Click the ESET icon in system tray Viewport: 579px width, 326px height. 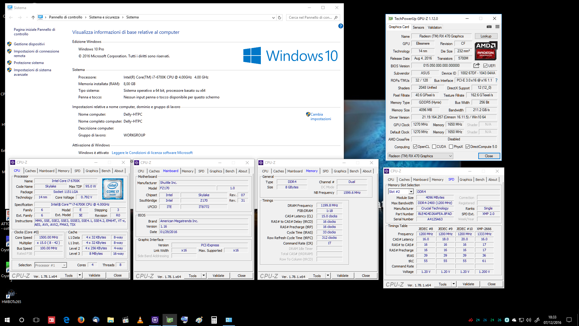pyautogui.click(x=507, y=320)
